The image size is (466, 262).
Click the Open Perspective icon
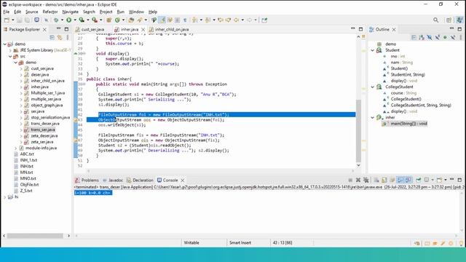coord(449,20)
